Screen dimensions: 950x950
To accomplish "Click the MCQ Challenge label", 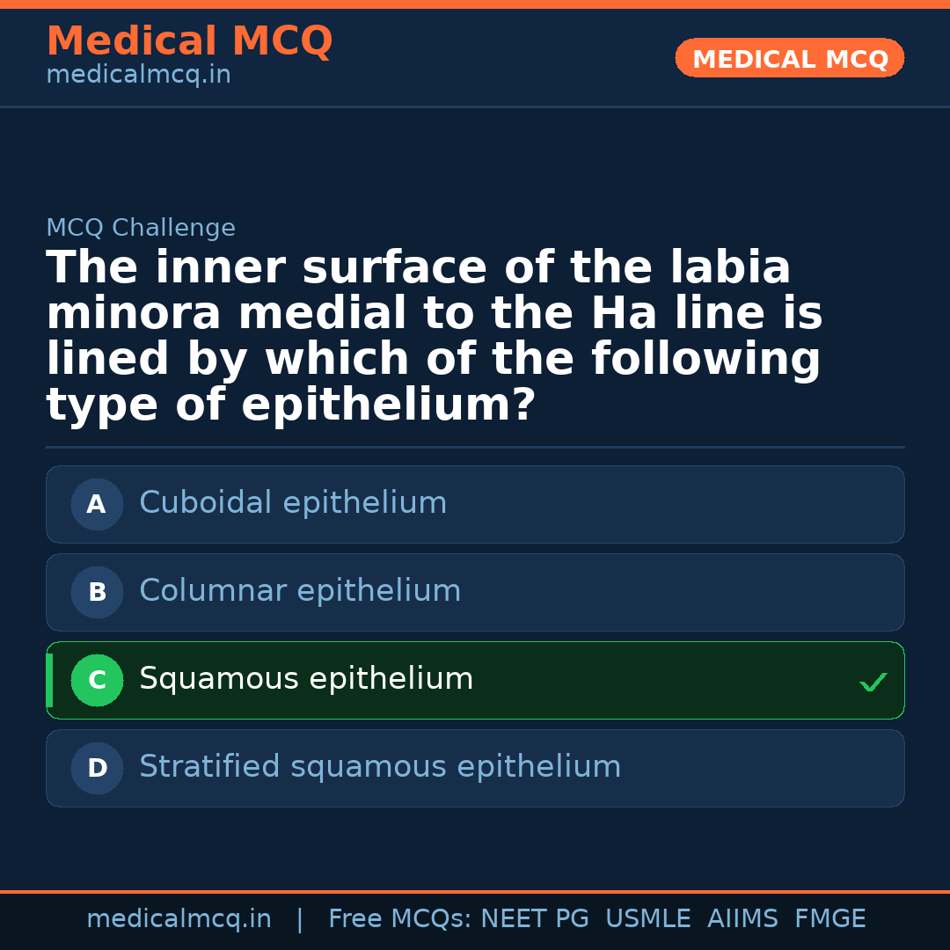I will pos(141,229).
